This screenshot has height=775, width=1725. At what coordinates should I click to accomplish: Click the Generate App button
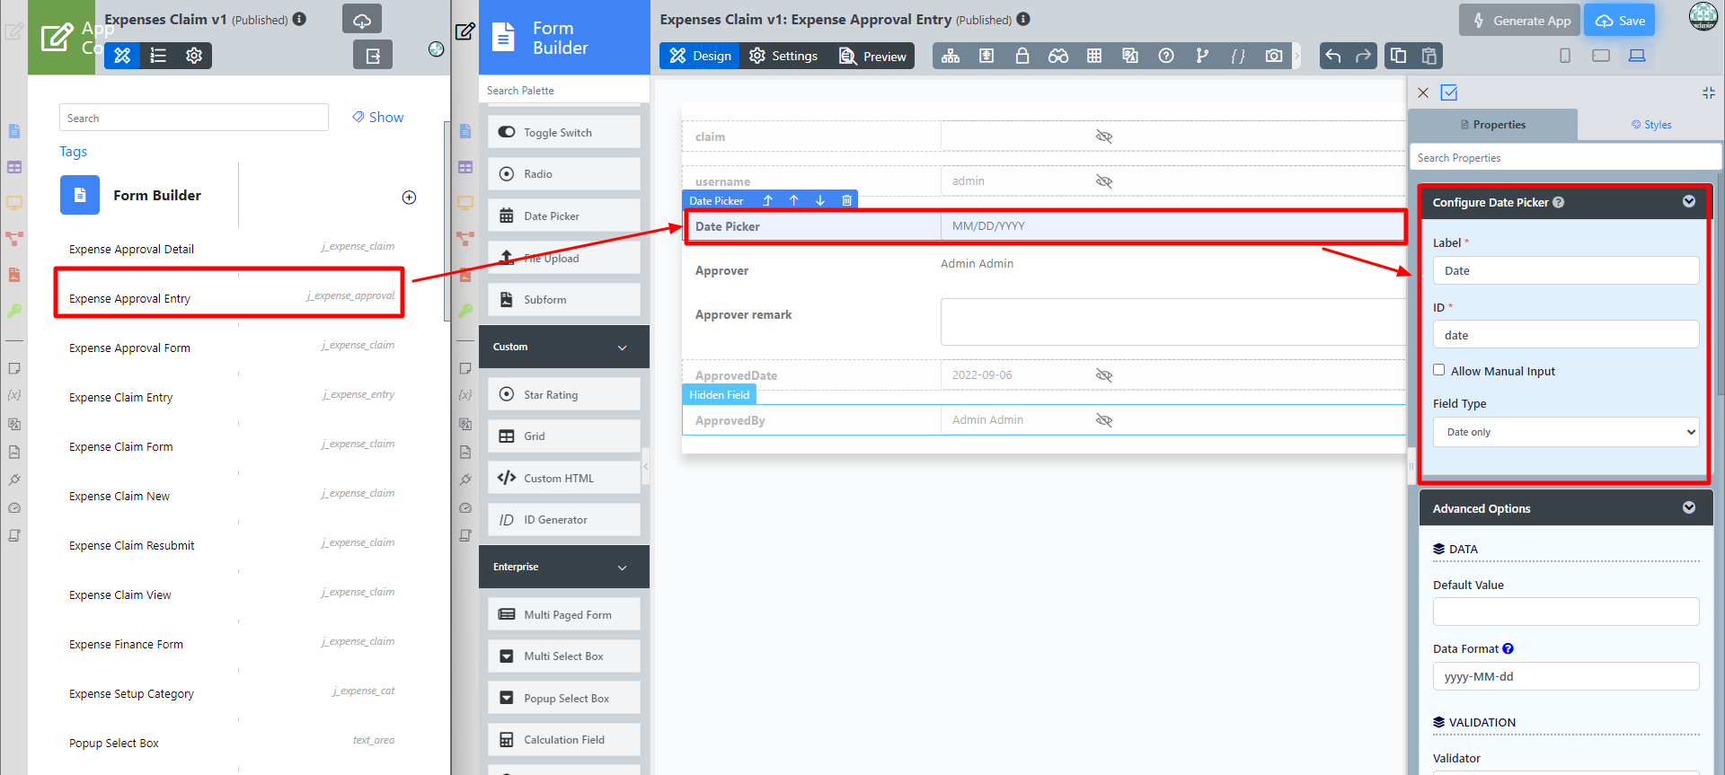pos(1521,21)
